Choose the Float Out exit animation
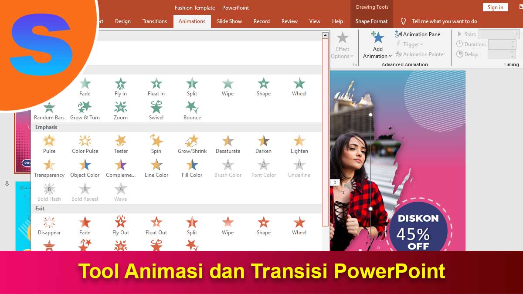The height and width of the screenshot is (294, 523). tap(156, 226)
